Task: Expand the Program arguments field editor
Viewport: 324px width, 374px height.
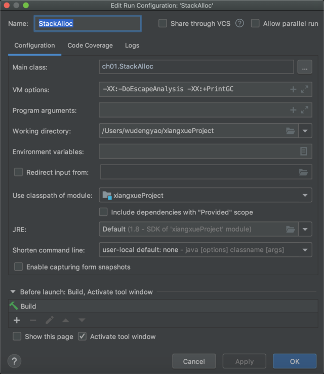Action: point(304,110)
